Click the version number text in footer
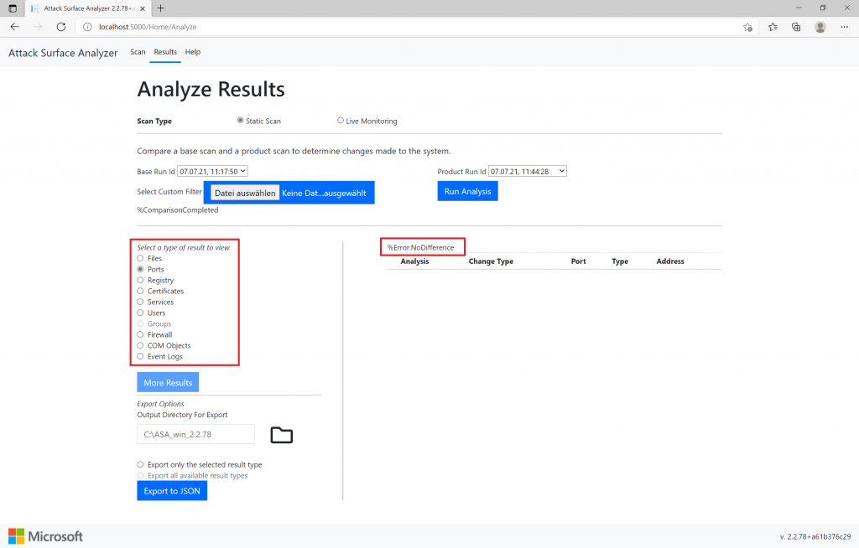 815,536
